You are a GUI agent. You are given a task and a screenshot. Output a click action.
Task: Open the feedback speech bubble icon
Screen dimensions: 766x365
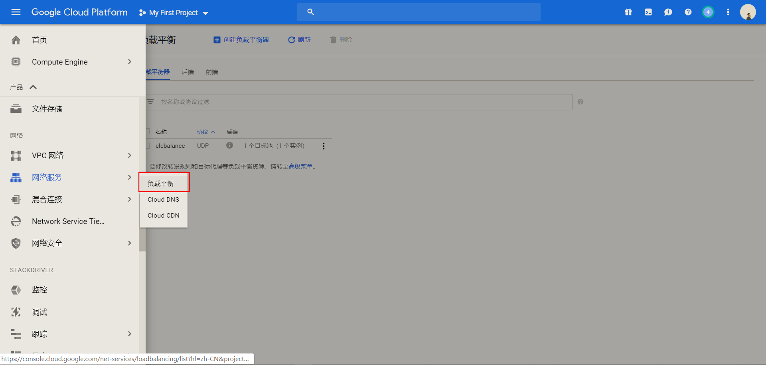(668, 12)
